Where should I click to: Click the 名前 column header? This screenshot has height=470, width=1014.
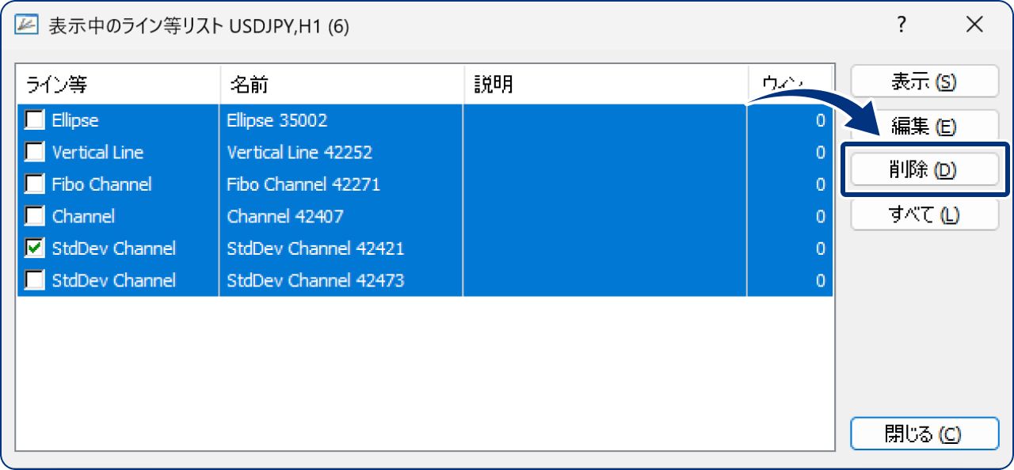(341, 84)
